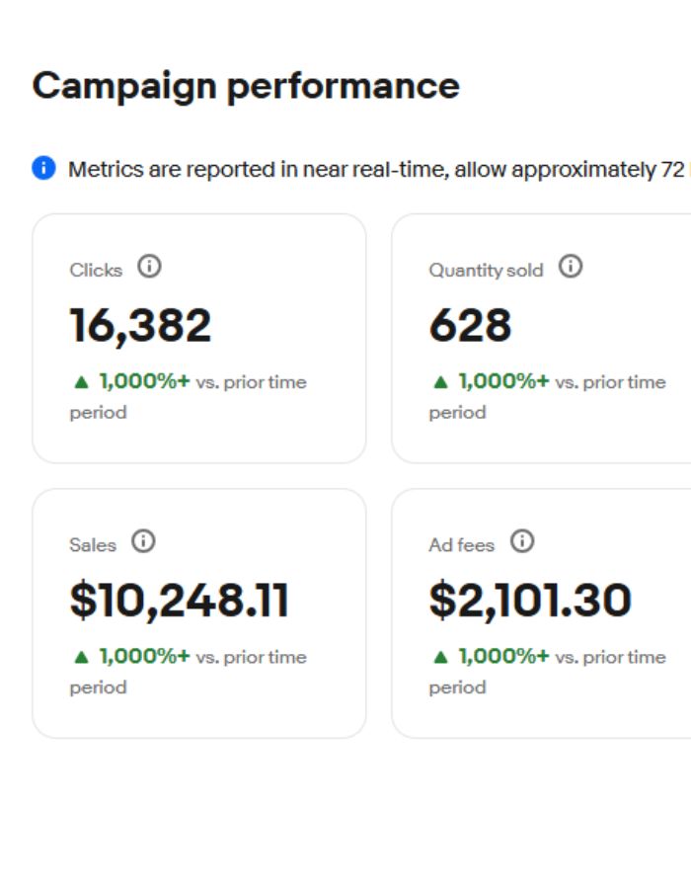The image size is (691, 889).
Task: Click the Campaign performance heading
Action: point(246,86)
